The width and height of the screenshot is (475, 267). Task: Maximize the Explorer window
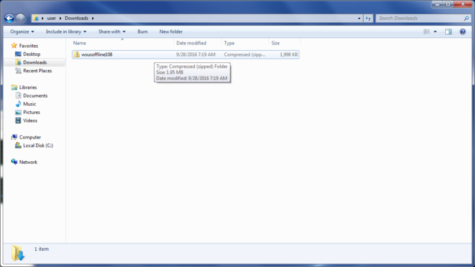pyautogui.click(x=448, y=4)
